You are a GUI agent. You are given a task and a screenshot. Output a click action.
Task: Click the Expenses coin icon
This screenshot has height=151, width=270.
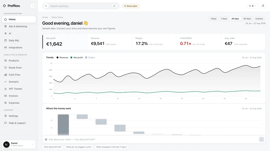5,103
